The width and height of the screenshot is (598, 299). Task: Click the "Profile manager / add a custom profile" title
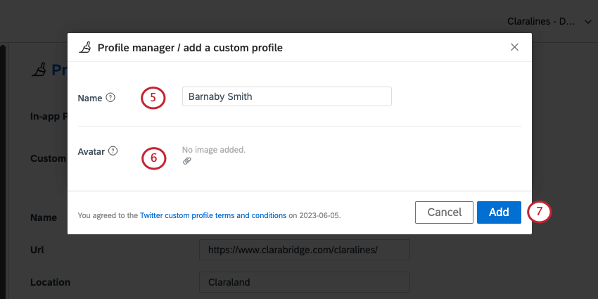point(190,48)
